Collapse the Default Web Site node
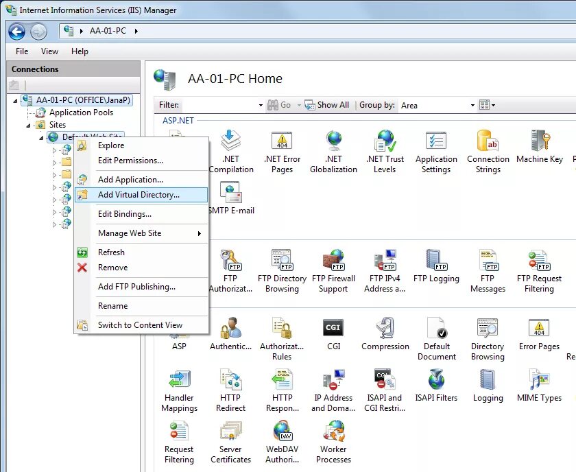Image resolution: width=576 pixels, height=472 pixels. (41, 138)
